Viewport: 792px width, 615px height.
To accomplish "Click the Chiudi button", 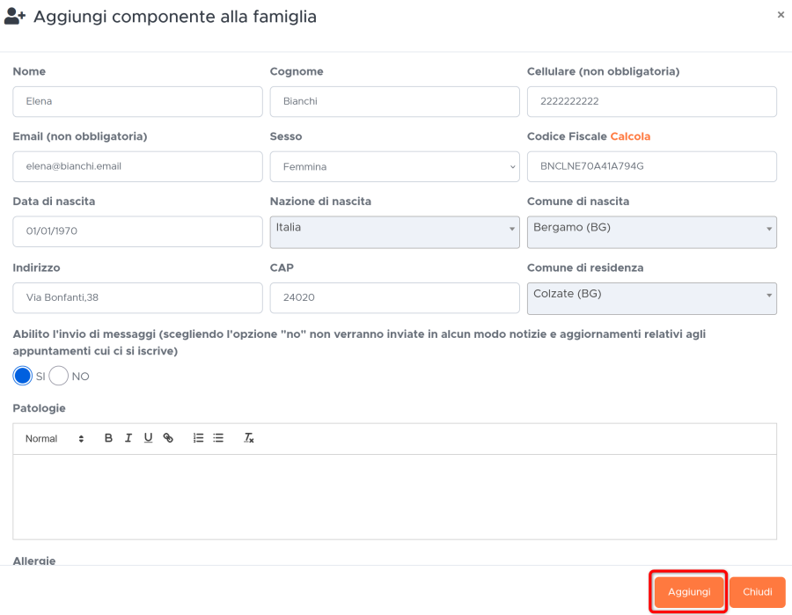I will [x=757, y=592].
